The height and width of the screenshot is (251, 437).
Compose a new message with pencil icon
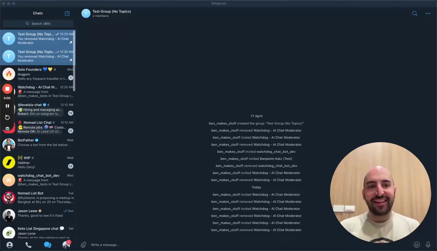(x=67, y=13)
